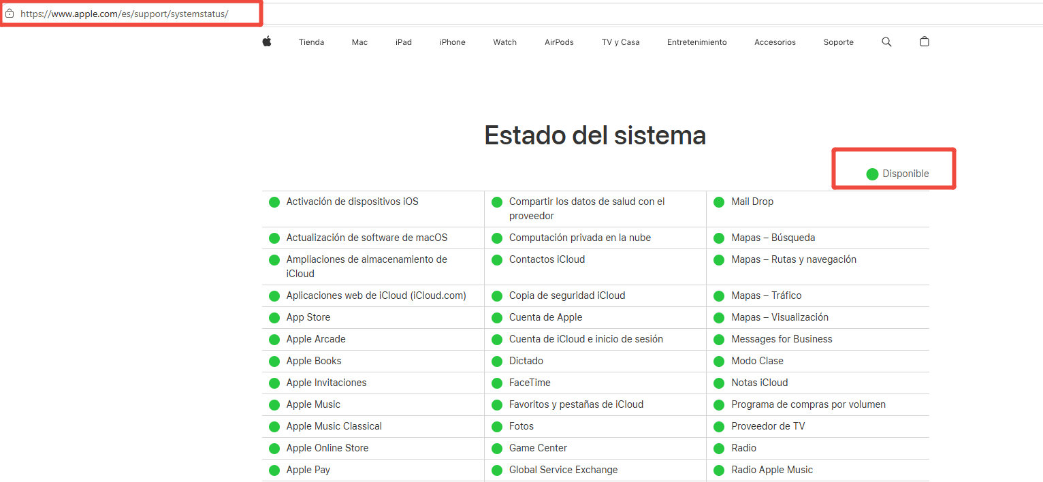Click Compartir los datos de salud entry

coord(587,209)
